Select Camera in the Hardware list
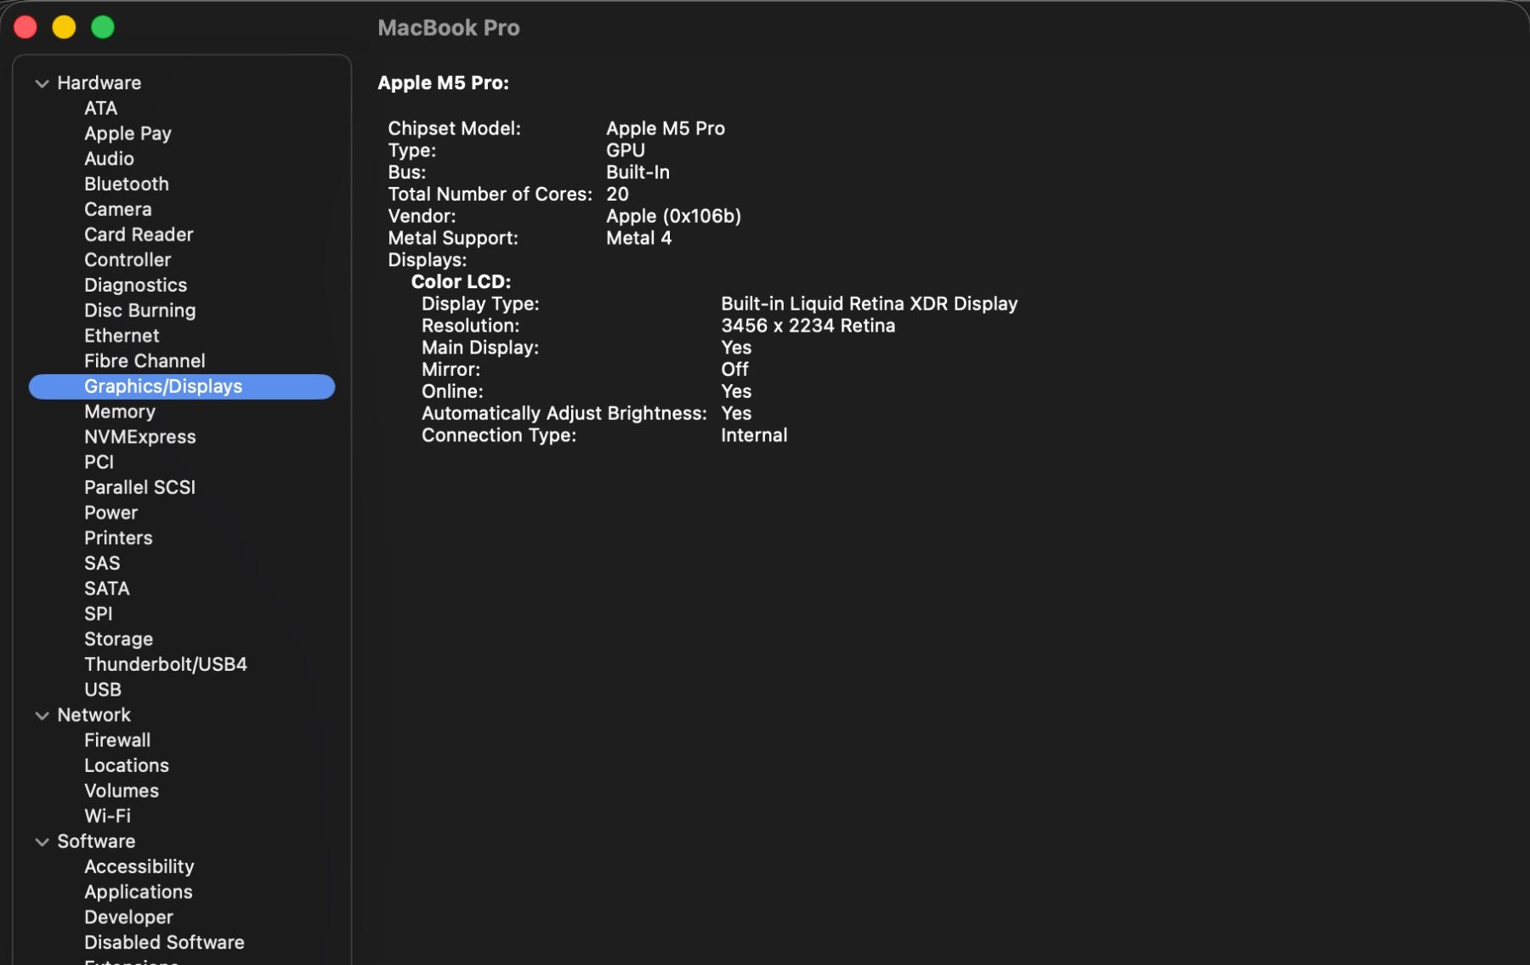This screenshot has height=965, width=1530. (117, 209)
